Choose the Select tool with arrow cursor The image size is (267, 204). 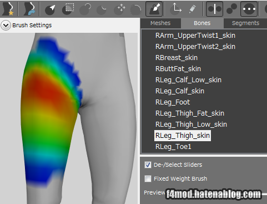point(50,9)
